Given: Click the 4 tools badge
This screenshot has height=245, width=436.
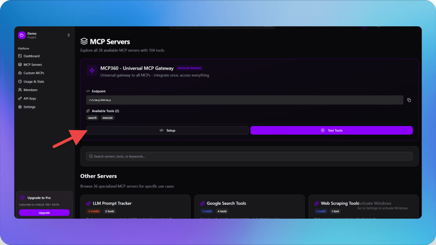Looking at the screenshot, I should tap(222, 211).
